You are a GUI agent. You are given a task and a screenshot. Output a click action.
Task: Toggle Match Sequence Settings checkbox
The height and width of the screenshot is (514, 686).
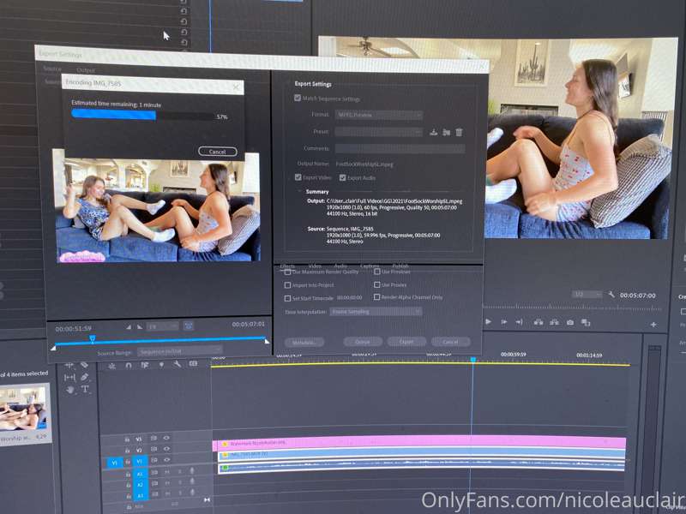pos(298,98)
